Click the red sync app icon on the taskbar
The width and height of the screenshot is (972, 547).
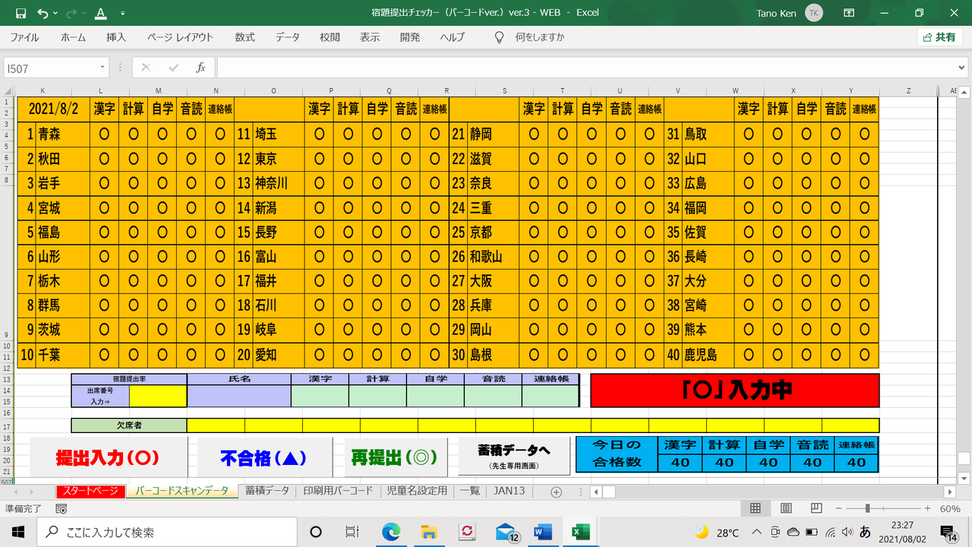(x=467, y=532)
